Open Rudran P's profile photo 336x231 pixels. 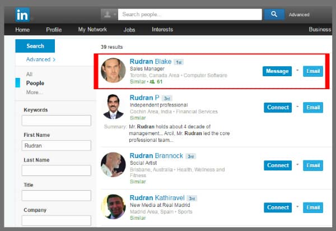coord(113,107)
